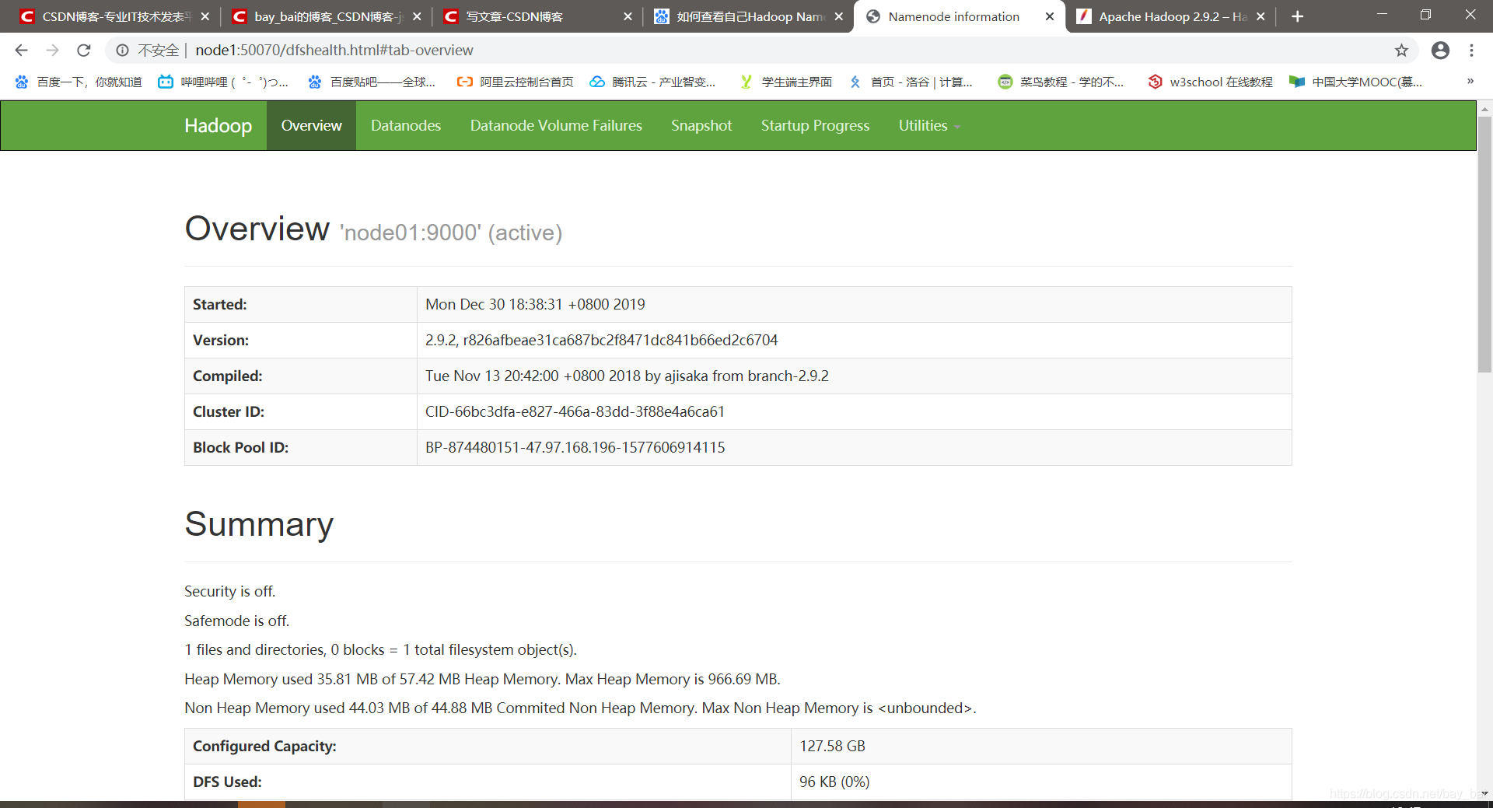
Task: Close the bay_bai的博客 tab
Action: (x=417, y=16)
